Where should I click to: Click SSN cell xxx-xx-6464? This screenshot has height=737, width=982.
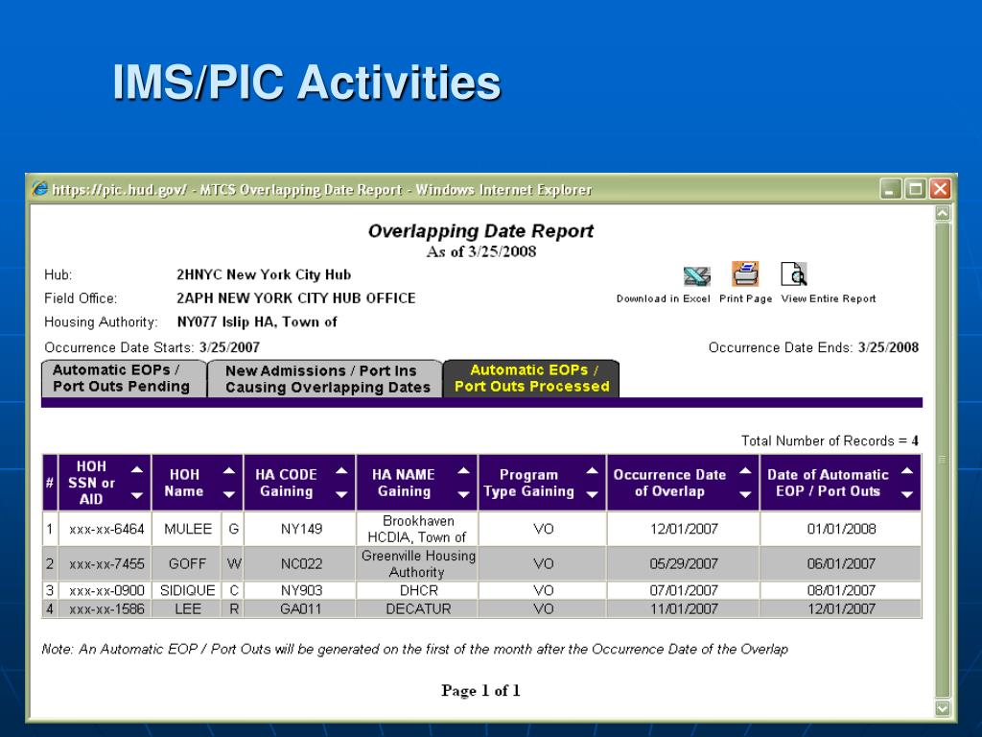(x=106, y=530)
